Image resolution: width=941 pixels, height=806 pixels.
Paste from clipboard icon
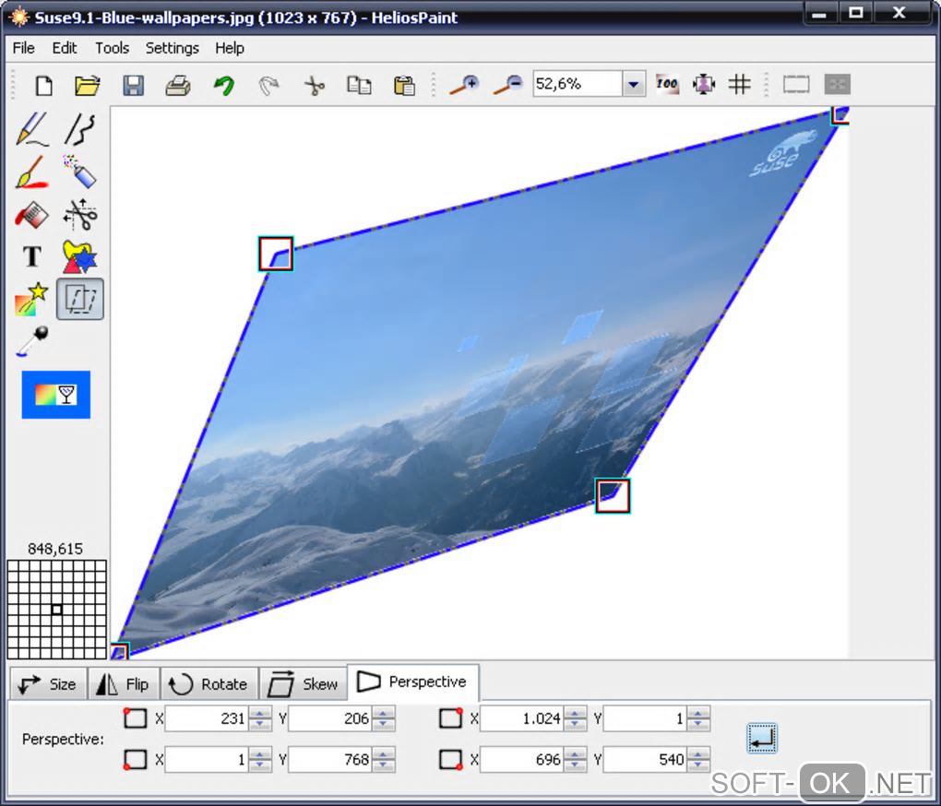click(x=404, y=85)
